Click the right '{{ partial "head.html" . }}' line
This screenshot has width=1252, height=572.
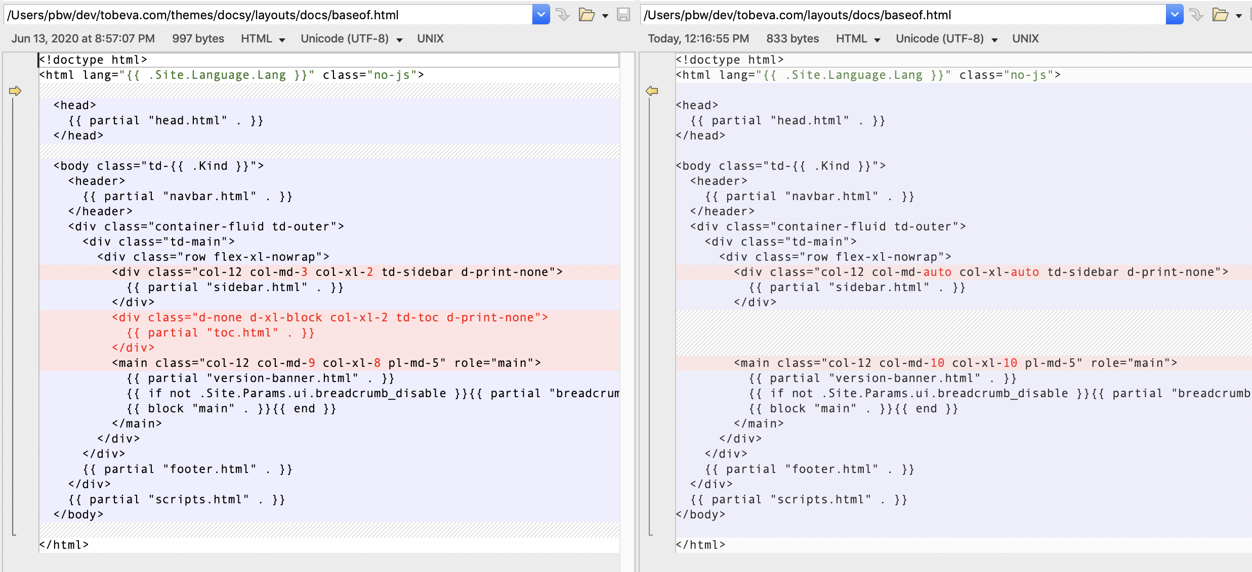pyautogui.click(x=964, y=121)
